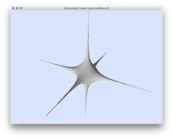173x139 pixels.
Task: Click the leftmost close window button
Action: click(13, 8)
